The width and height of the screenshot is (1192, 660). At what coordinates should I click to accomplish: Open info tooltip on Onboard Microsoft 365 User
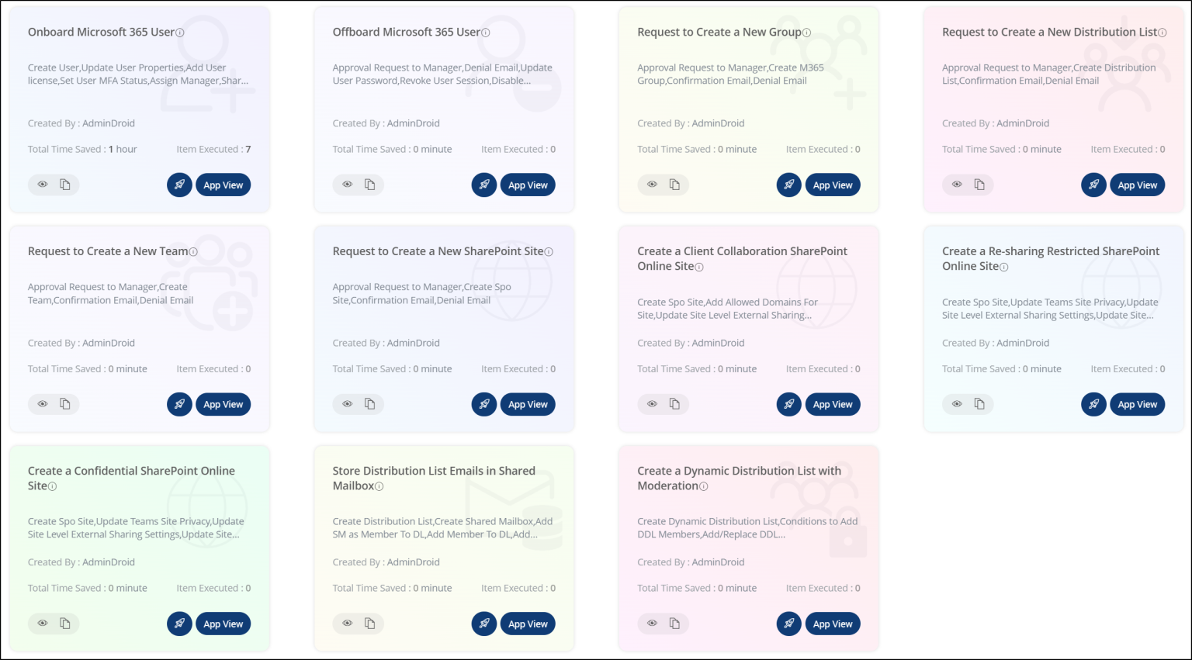tap(178, 33)
